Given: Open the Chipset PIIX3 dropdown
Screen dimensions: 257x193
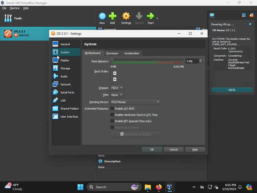Looking at the screenshot, I should click(x=117, y=88).
